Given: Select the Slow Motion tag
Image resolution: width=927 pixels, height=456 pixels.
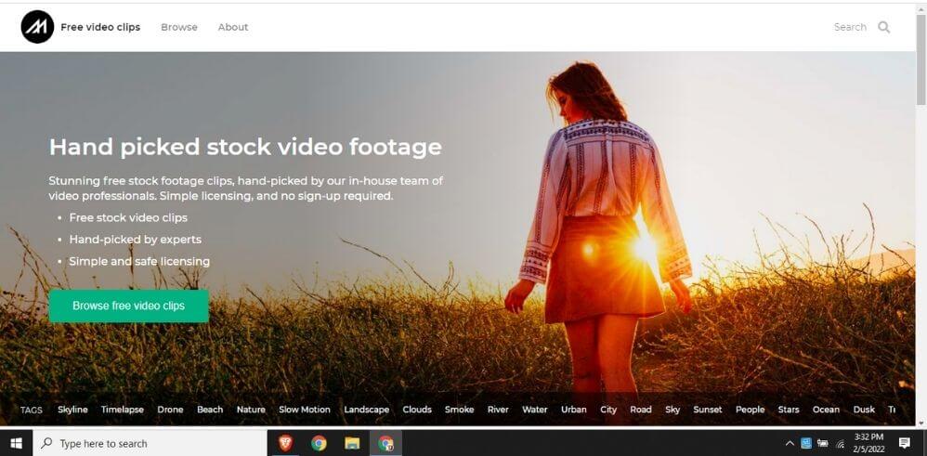Looking at the screenshot, I should (305, 410).
